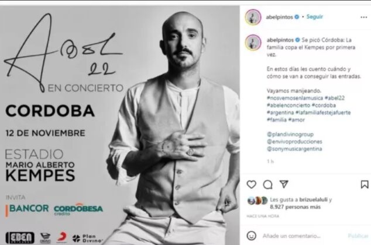Click the faded Publicar button
The width and height of the screenshot is (371, 245).
pyautogui.click(x=358, y=236)
